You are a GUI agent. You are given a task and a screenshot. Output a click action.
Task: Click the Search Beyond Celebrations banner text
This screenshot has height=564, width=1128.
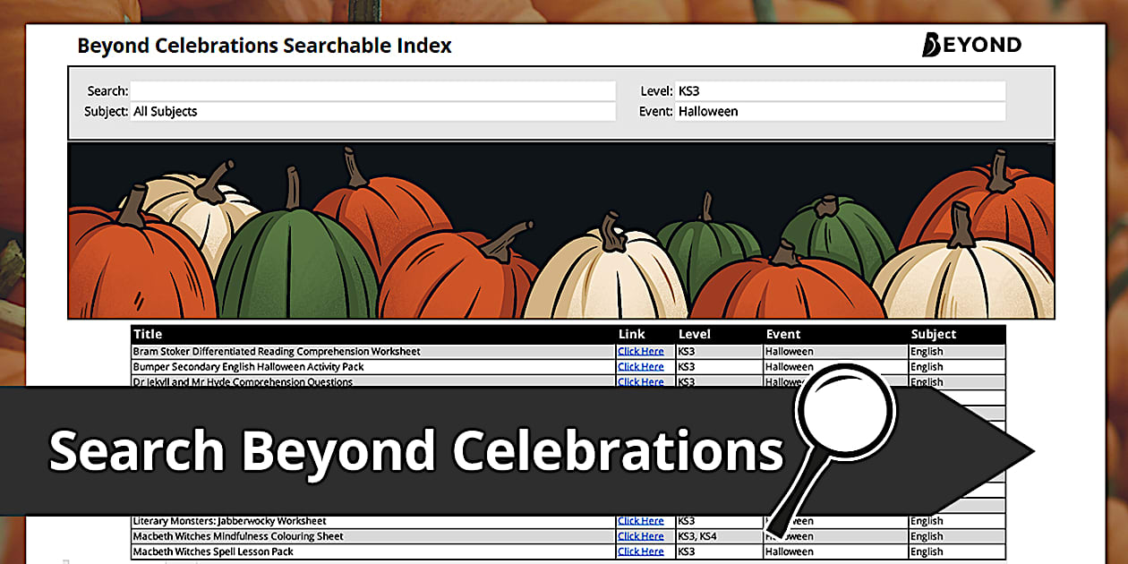pos(416,450)
